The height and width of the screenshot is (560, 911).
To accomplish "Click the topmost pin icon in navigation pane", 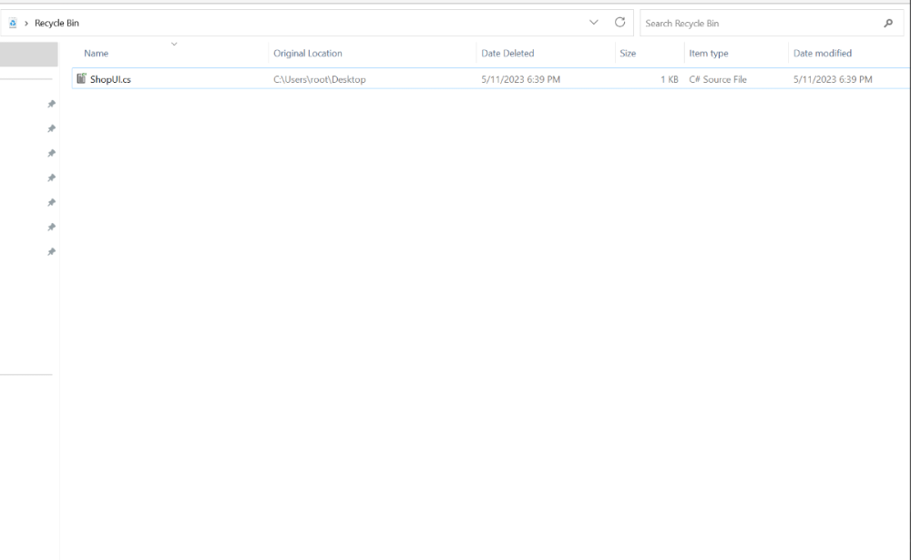I will coord(51,105).
